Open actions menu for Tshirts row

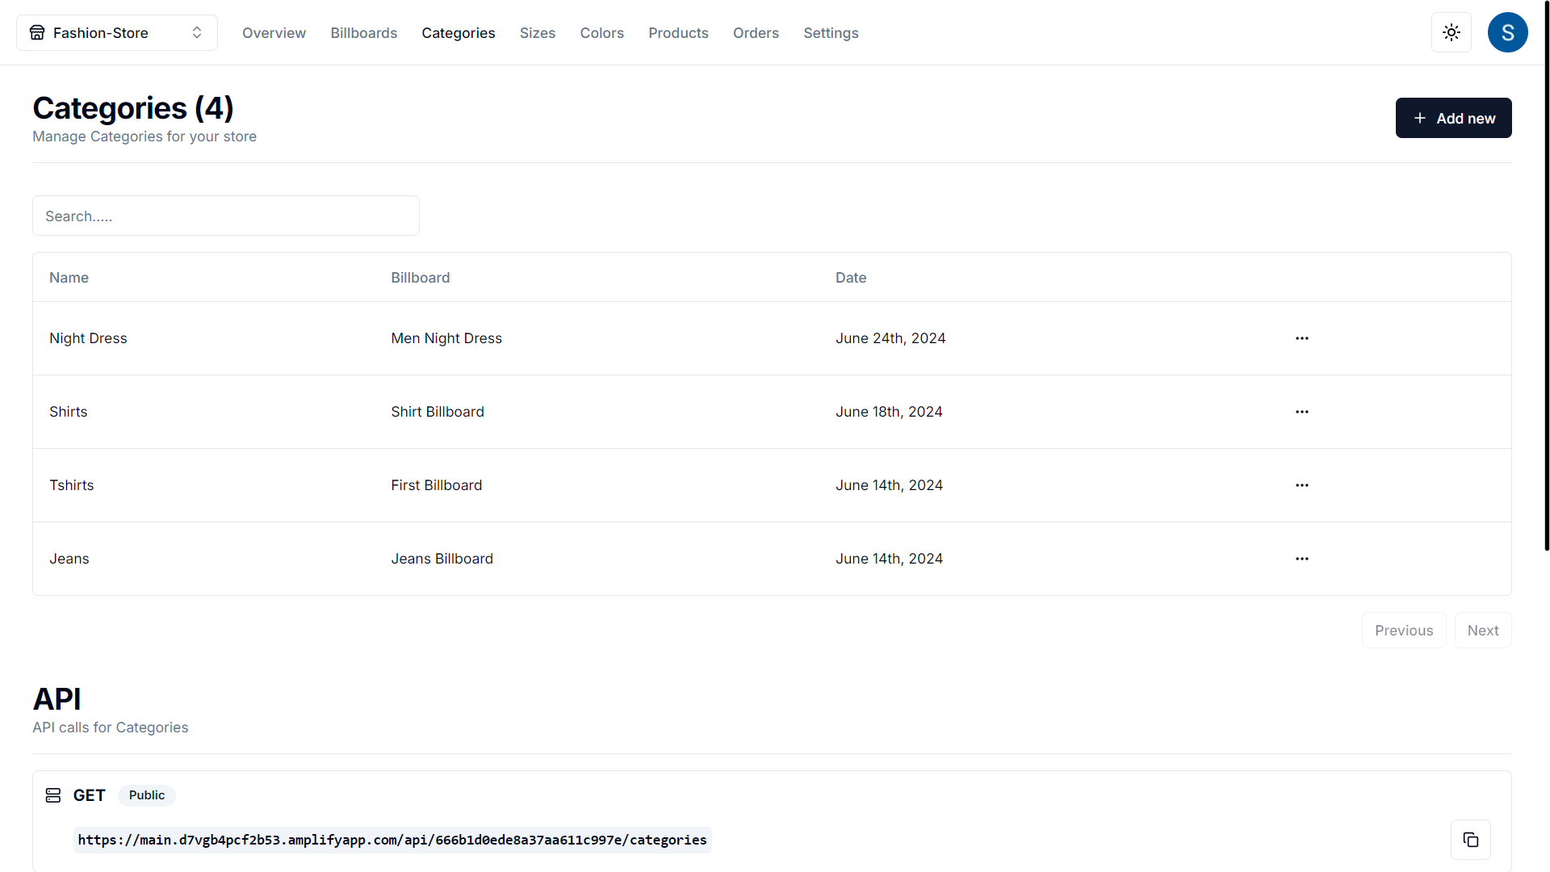(x=1302, y=485)
